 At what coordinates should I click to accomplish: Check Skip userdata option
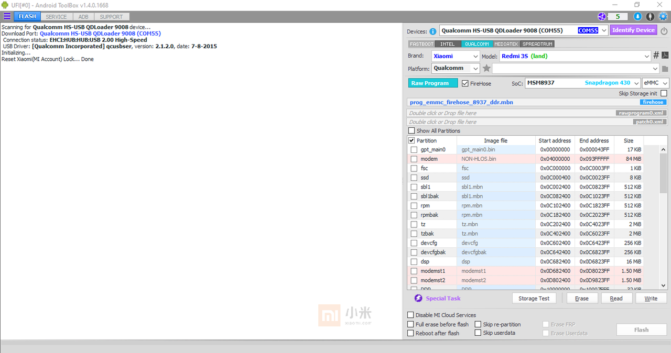[478, 333]
